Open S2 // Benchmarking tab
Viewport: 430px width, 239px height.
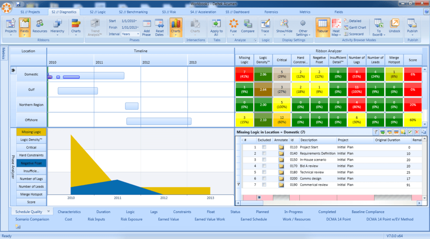click(x=133, y=12)
